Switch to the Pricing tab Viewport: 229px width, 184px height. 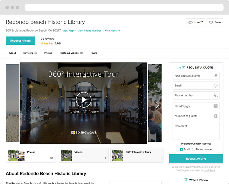click(x=48, y=53)
